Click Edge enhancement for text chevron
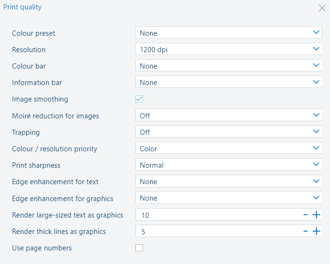 (x=316, y=181)
